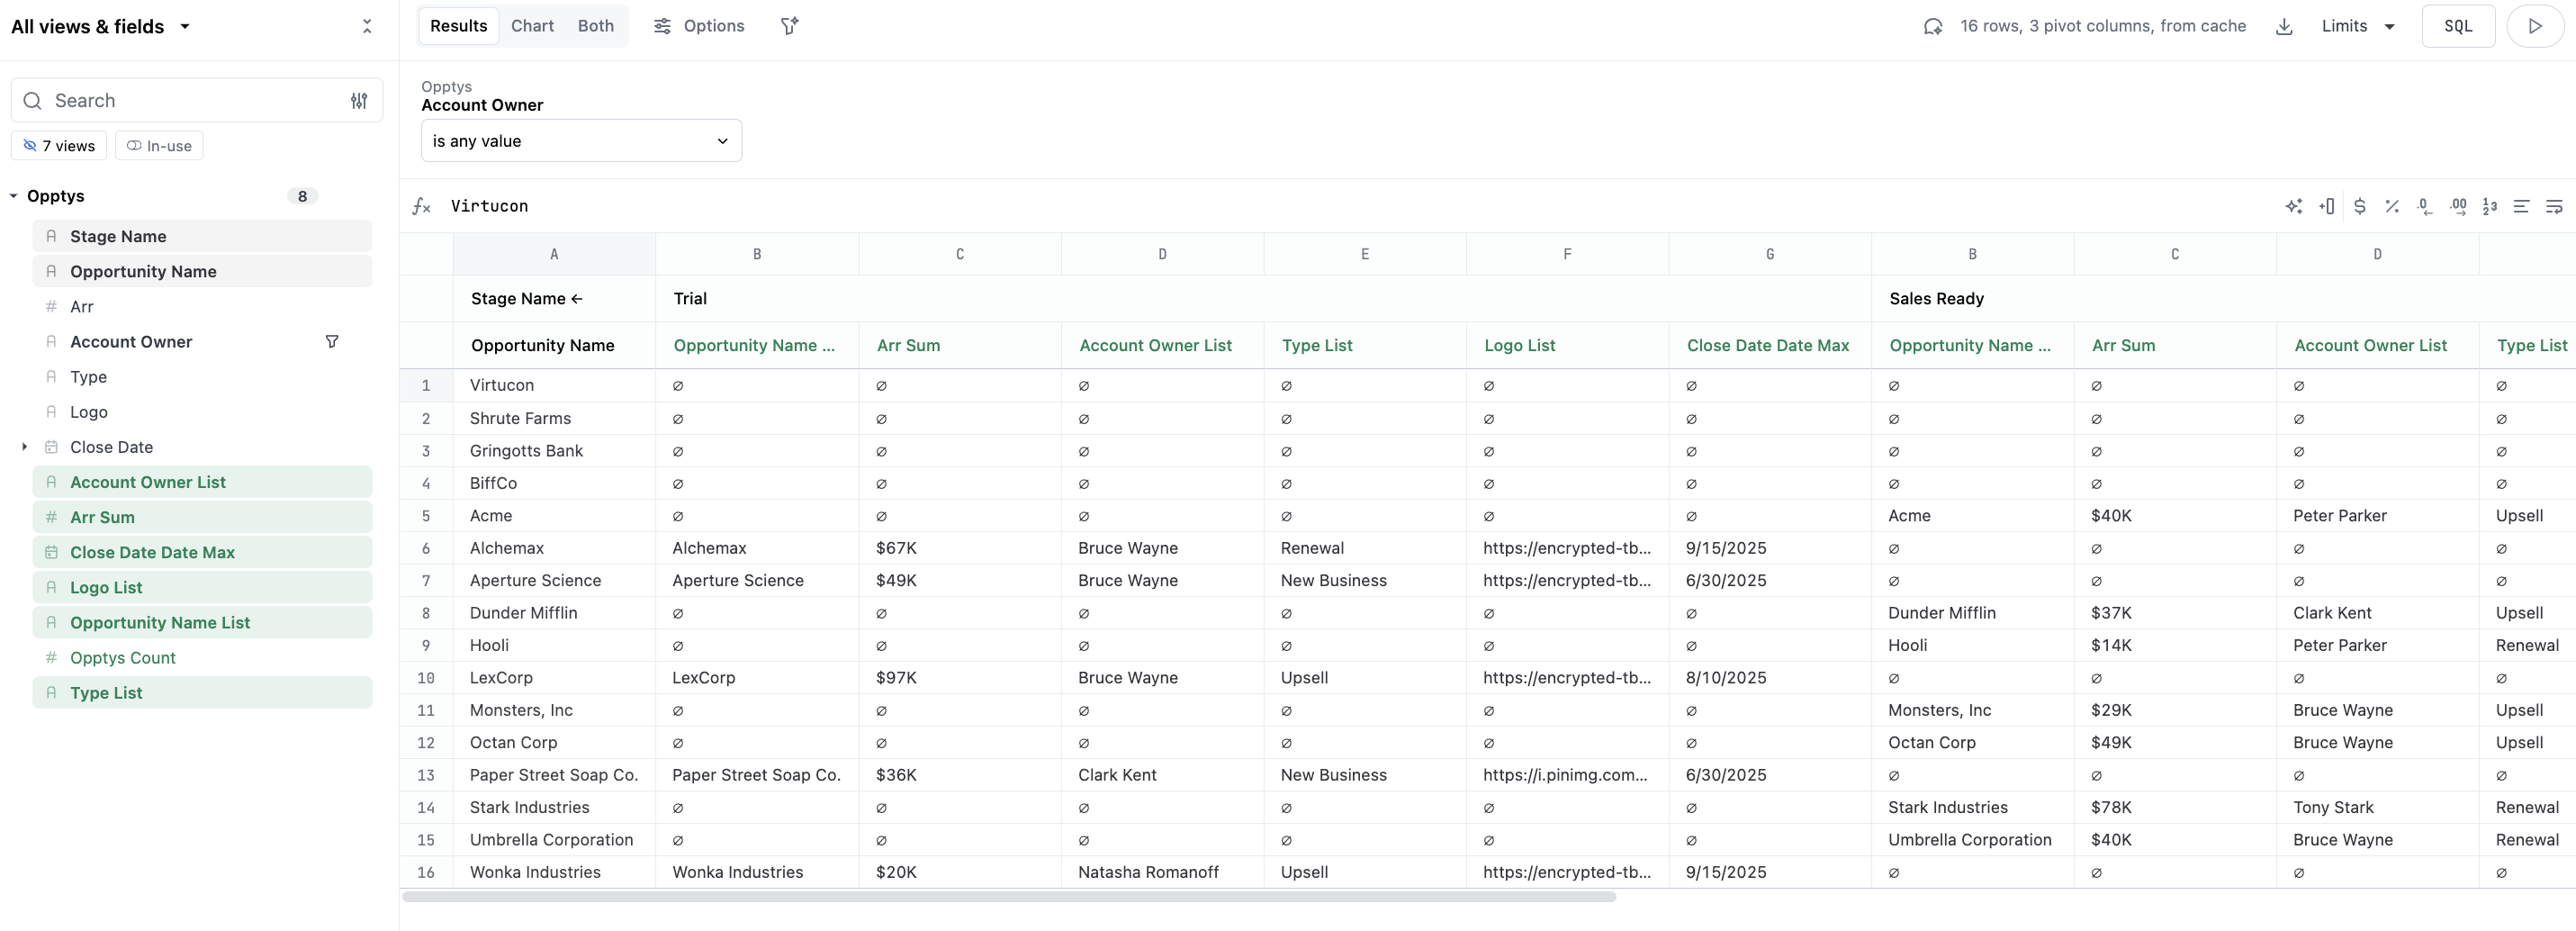Click the horizontal scrollbar below the table
This screenshot has width=2576, height=931.
1008,897
